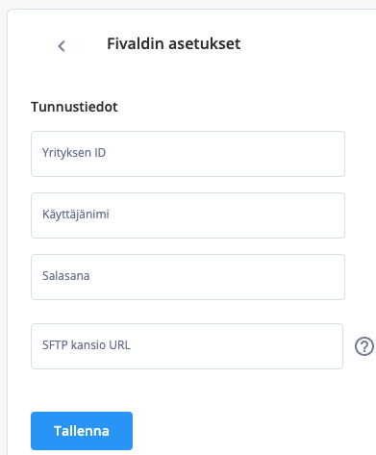The height and width of the screenshot is (455, 376).
Task: Save settings with the Tallenna button
Action: pyautogui.click(x=82, y=431)
